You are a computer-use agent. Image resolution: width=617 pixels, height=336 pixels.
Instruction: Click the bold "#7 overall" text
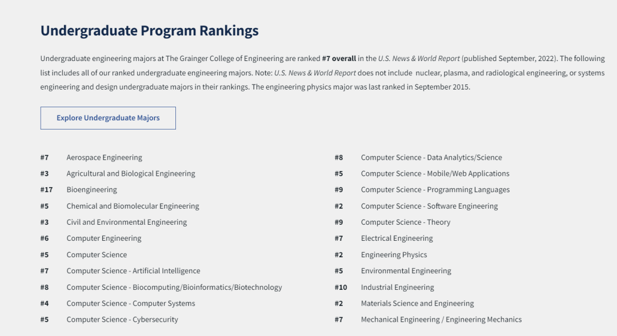coord(339,58)
